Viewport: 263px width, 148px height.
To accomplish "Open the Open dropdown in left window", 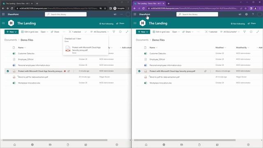I will [44, 32].
